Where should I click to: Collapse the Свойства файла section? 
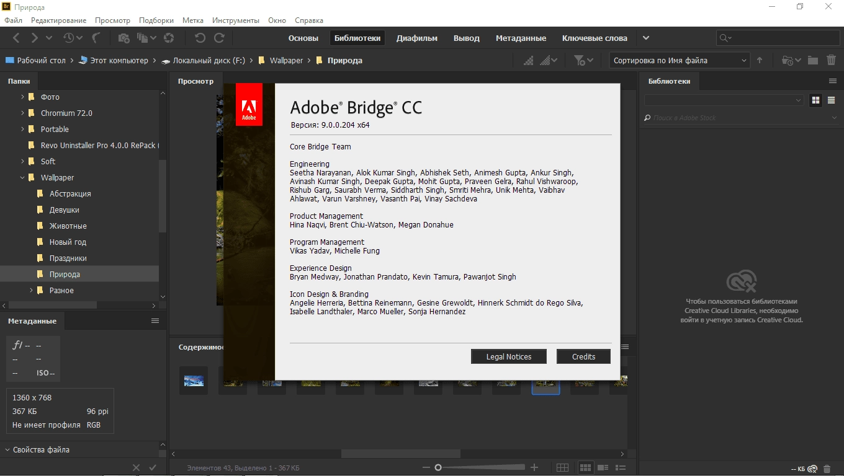point(7,450)
